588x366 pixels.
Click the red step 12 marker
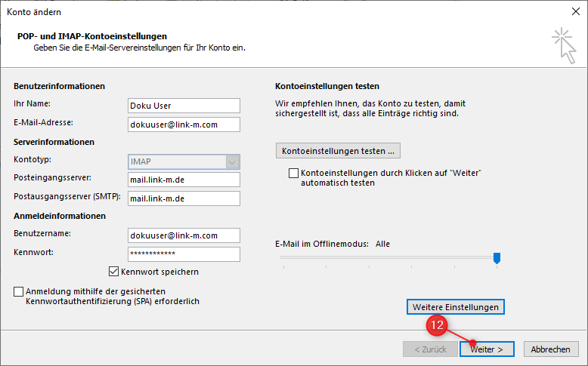coord(437,324)
